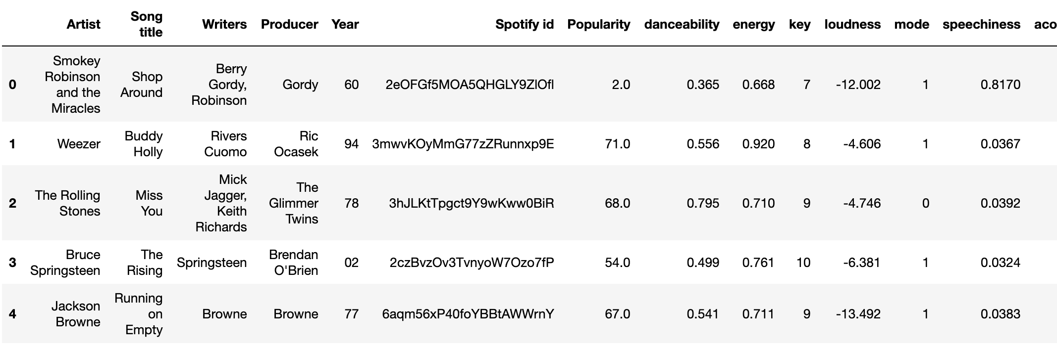Select the Jackson Browne artist cell
Screen dimensions: 1057x354
point(76,314)
